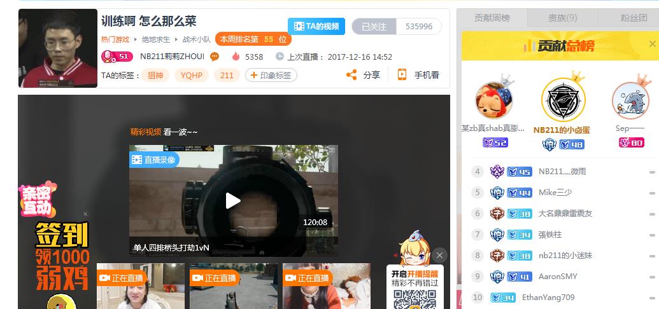659x309 pixels.
Task: Open the streamer's profile avatar thumbnail
Action: pyautogui.click(x=58, y=48)
